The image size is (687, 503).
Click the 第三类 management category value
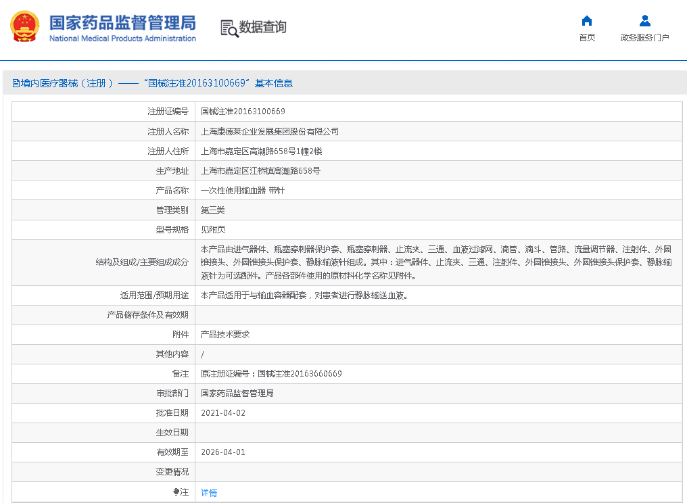point(212,210)
